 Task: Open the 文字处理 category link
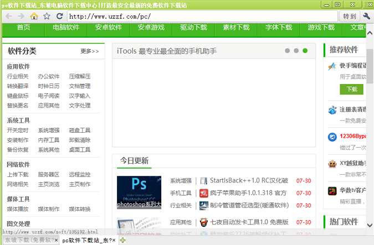[x=80, y=106]
